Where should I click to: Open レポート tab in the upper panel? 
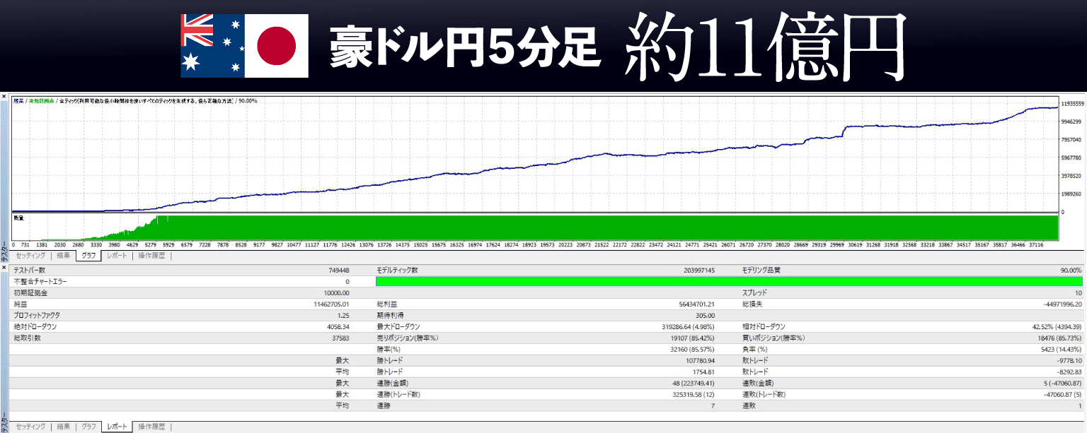[x=117, y=256]
